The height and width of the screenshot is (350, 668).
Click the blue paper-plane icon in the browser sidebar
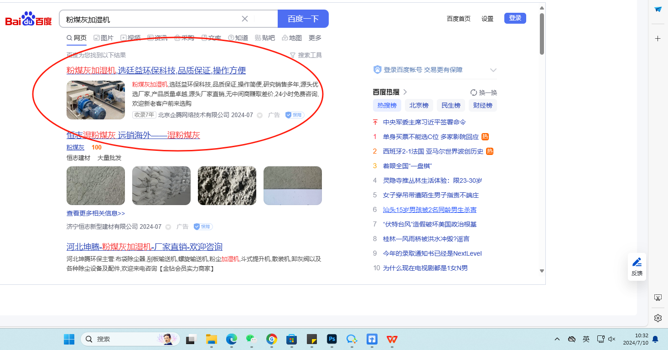click(x=658, y=9)
